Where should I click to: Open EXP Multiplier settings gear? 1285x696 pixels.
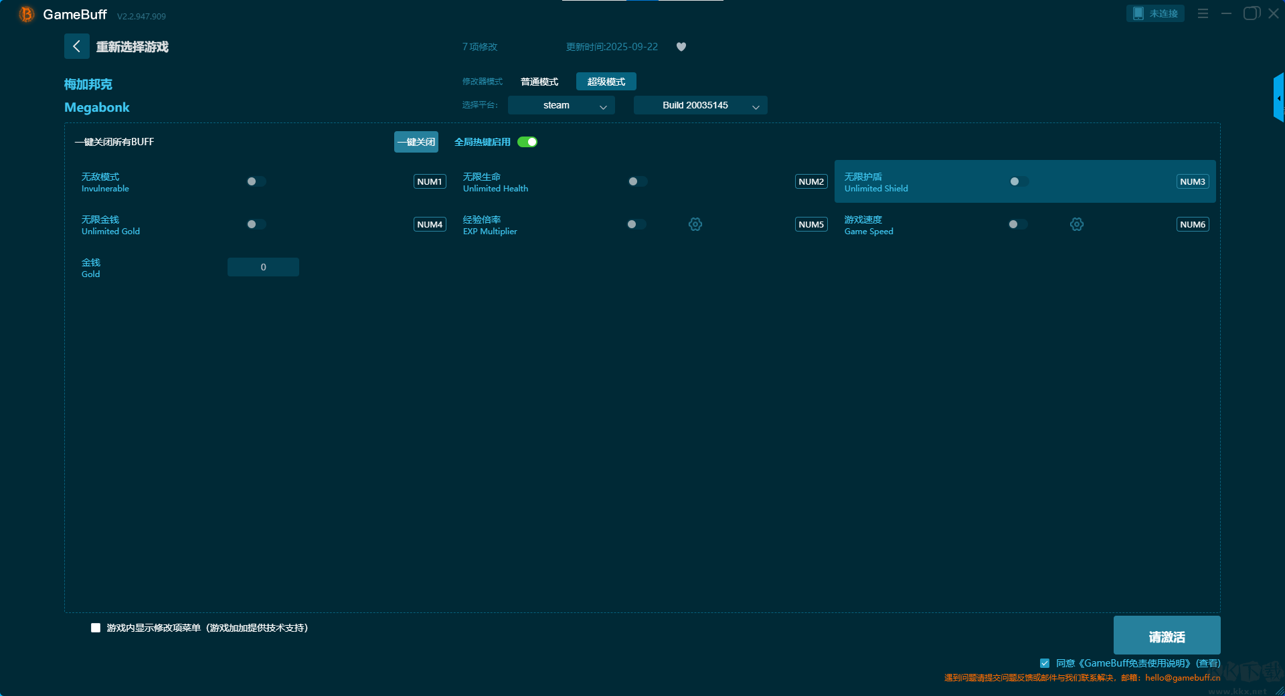[x=695, y=224]
